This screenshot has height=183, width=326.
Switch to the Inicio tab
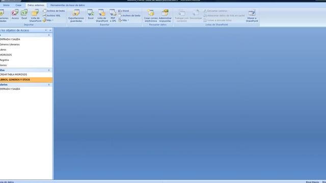tap(6, 5)
